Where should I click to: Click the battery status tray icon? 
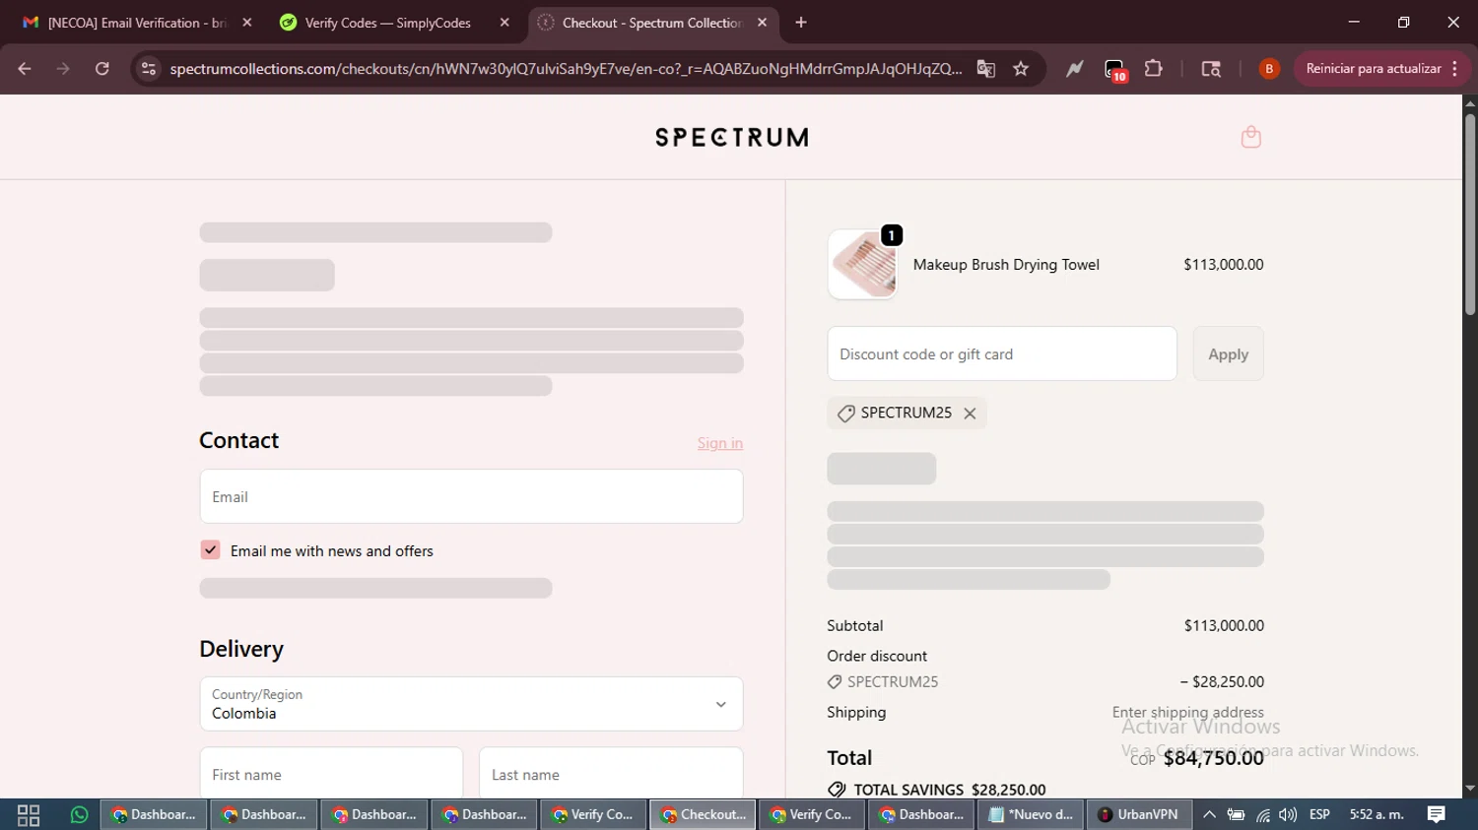[x=1236, y=815]
